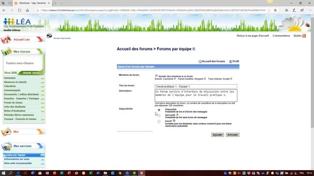Click the taskbar clock
This screenshot has width=314, height=176.
[x=309, y=173]
